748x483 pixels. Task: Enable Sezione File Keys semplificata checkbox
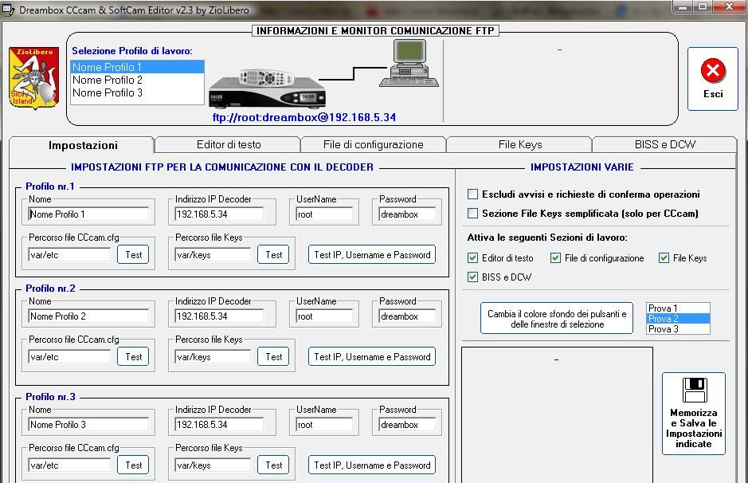point(472,214)
